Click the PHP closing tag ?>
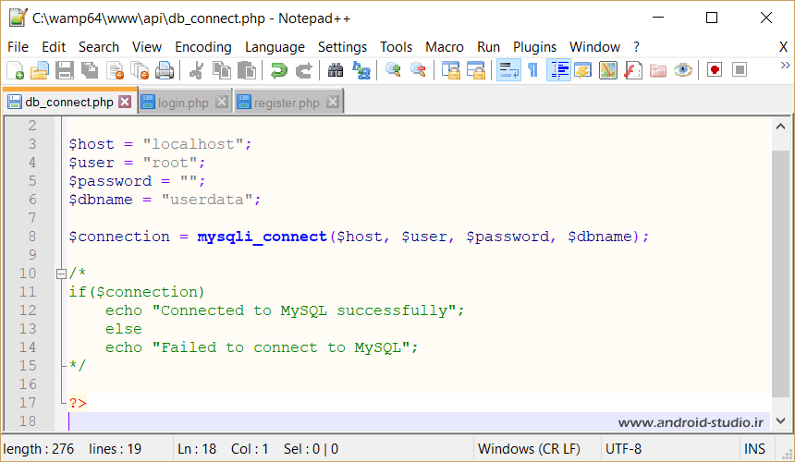The image size is (795, 462). pyautogui.click(x=78, y=403)
